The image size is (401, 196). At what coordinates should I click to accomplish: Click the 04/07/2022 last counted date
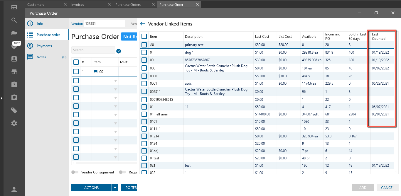380,68
